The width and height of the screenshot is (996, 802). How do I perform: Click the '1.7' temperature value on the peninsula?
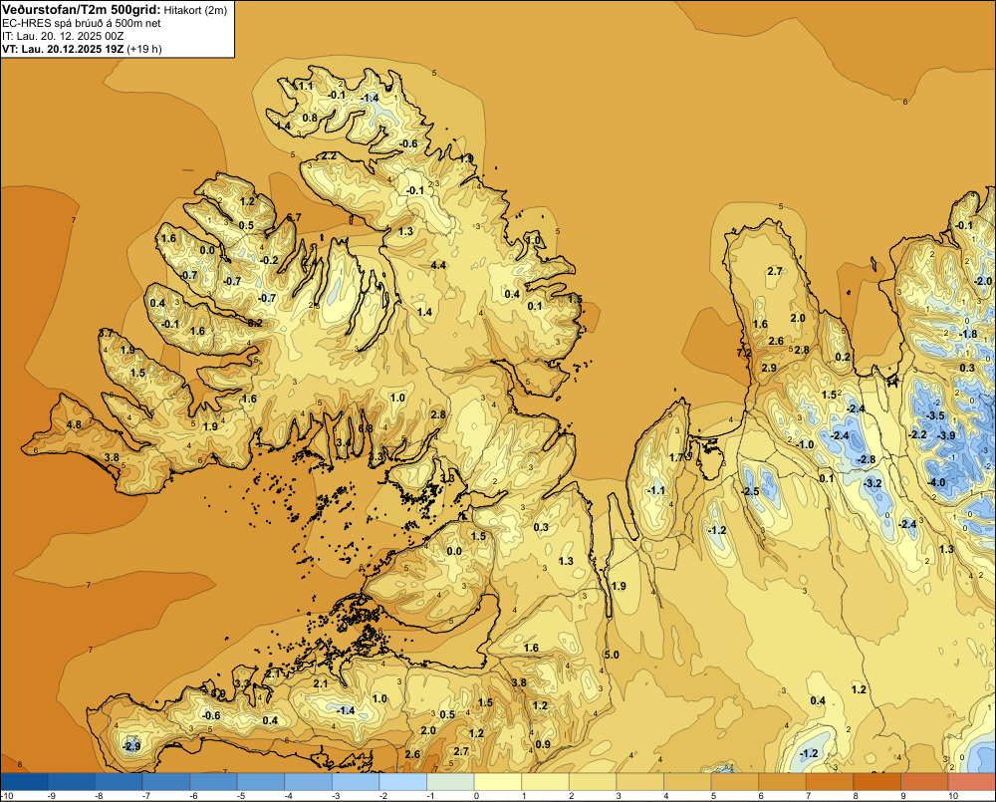(x=676, y=457)
